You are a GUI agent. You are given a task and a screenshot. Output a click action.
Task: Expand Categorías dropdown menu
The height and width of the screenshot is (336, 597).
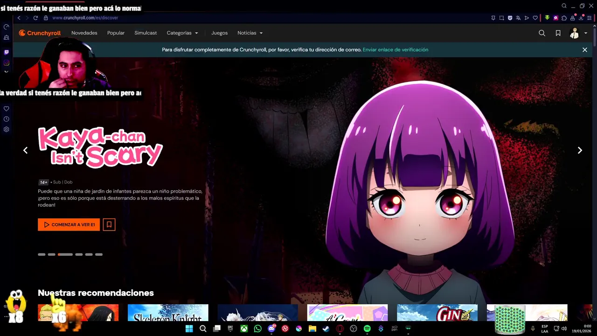[182, 33]
